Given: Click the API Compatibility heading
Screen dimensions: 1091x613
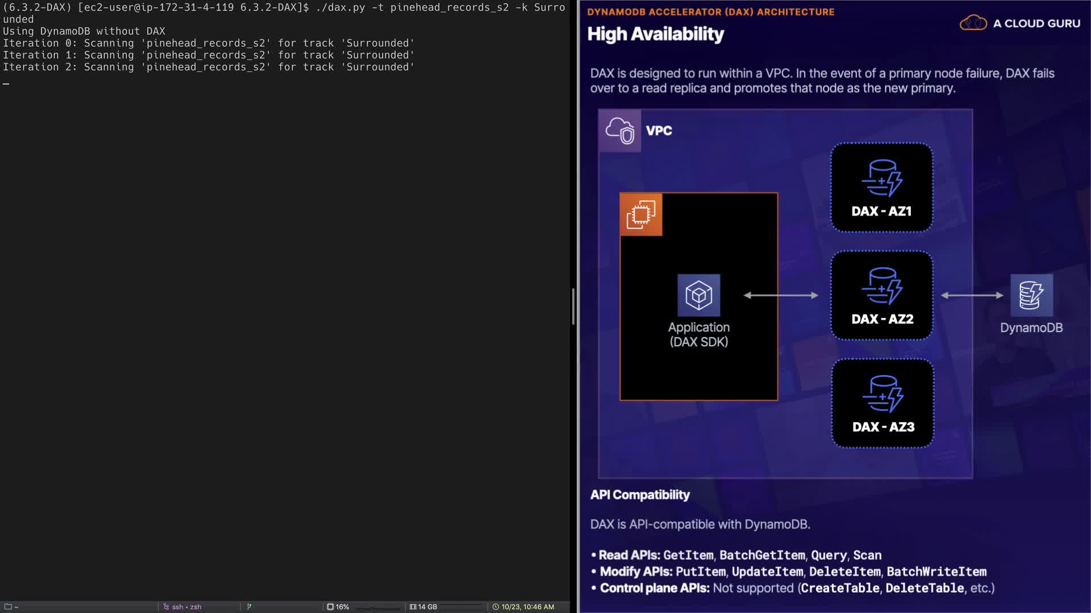Looking at the screenshot, I should 640,495.
